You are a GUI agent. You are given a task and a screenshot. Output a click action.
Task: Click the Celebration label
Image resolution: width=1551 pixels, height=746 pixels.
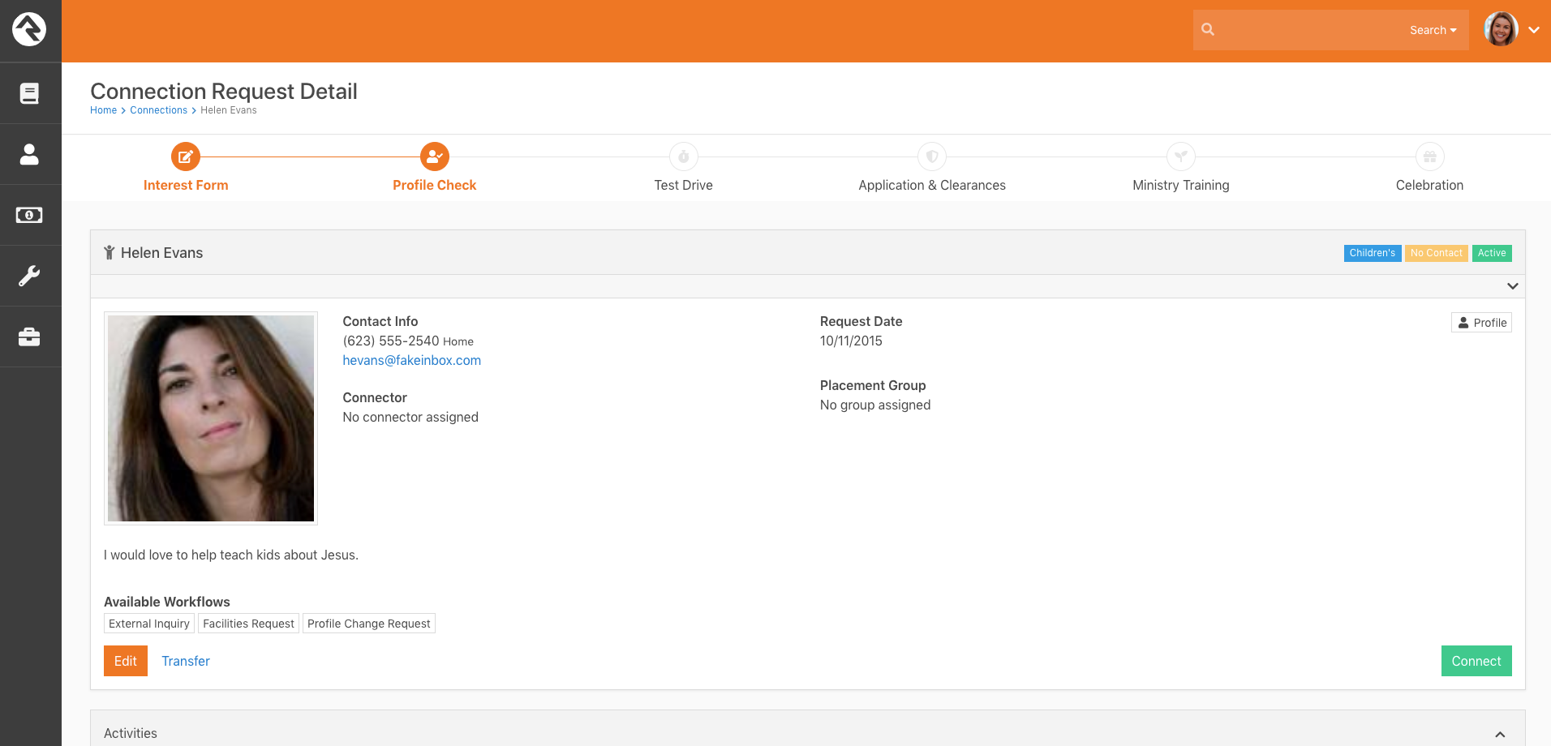pos(1430,185)
